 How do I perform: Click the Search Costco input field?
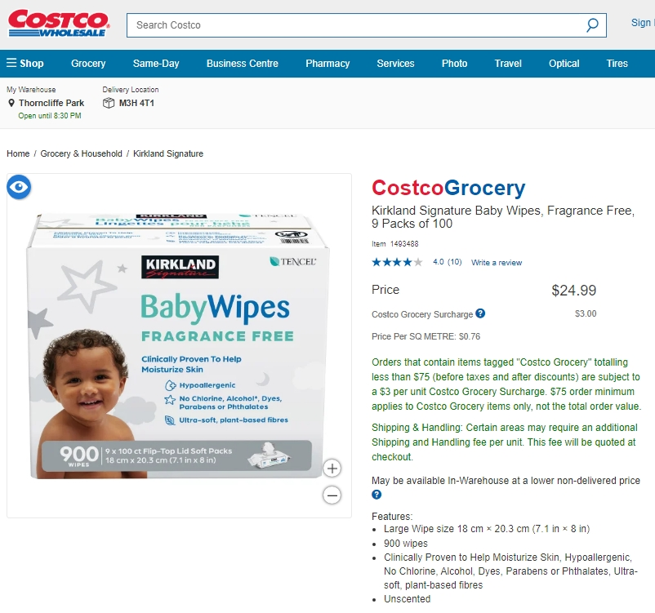click(359, 25)
